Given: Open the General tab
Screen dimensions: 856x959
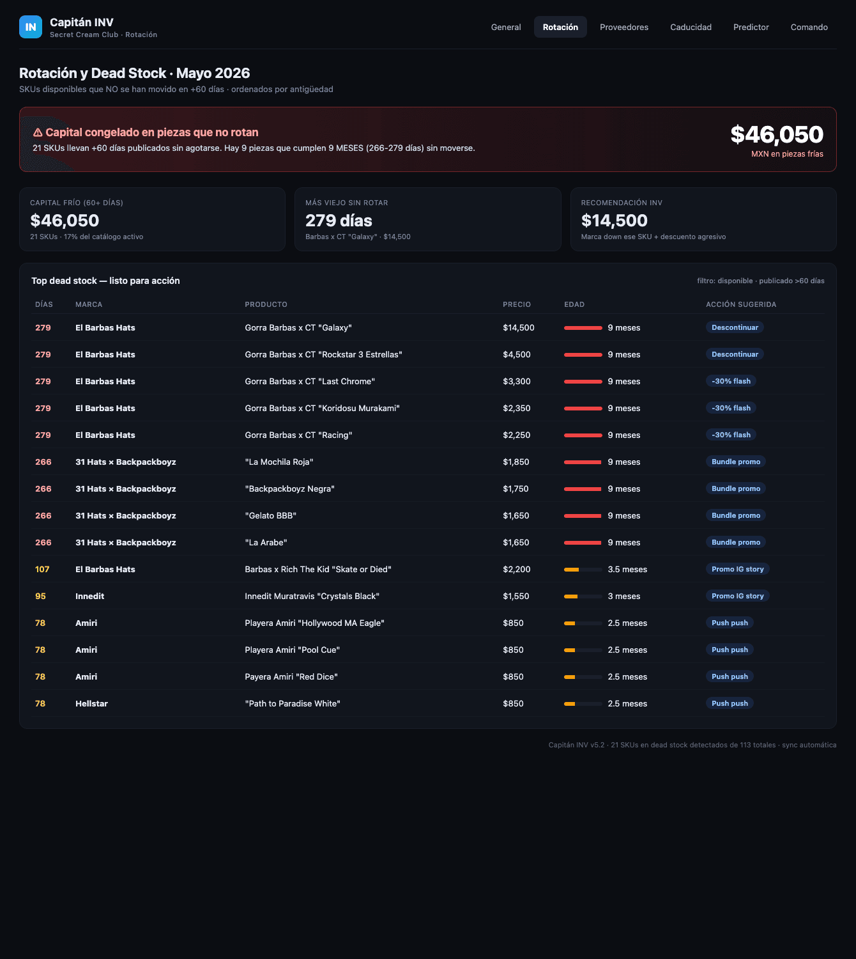Looking at the screenshot, I should [506, 27].
